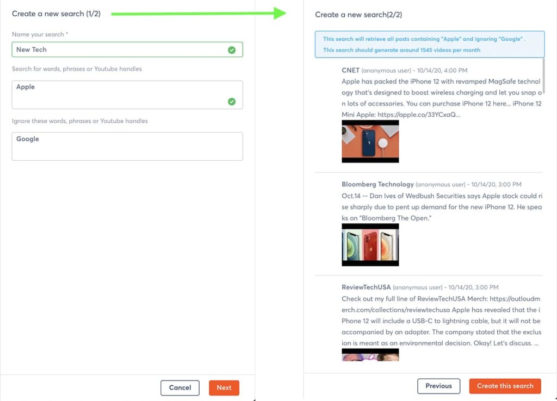Click the CNET channel name

tap(350, 71)
